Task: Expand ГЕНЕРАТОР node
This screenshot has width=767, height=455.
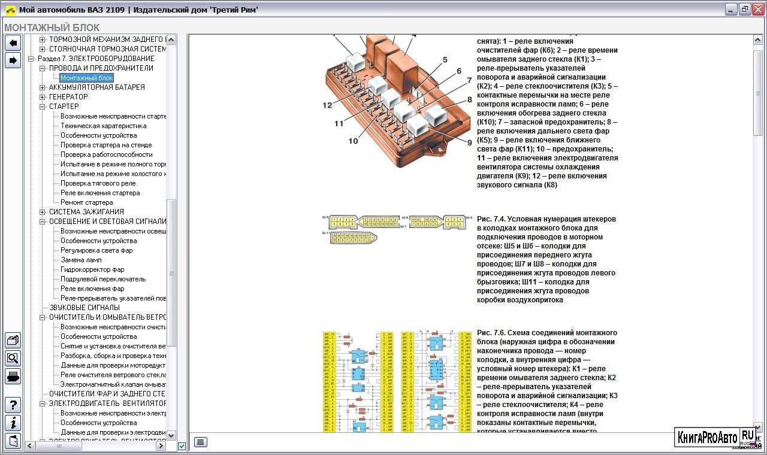Action: click(x=43, y=97)
